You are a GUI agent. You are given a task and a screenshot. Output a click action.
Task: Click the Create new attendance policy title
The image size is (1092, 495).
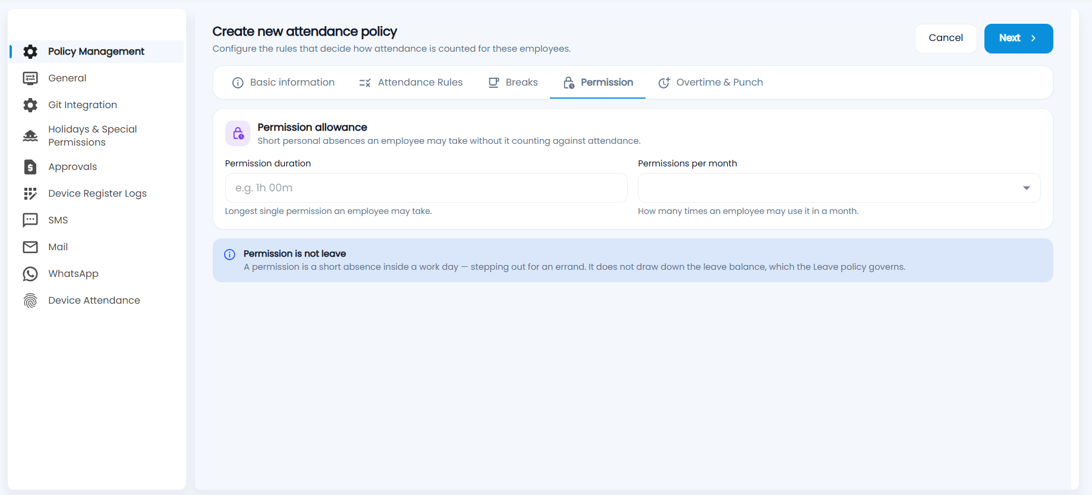coord(304,31)
